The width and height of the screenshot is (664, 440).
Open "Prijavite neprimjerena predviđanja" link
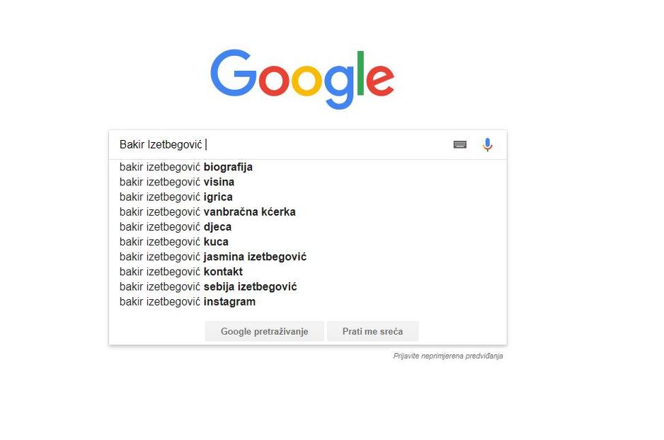point(448,356)
